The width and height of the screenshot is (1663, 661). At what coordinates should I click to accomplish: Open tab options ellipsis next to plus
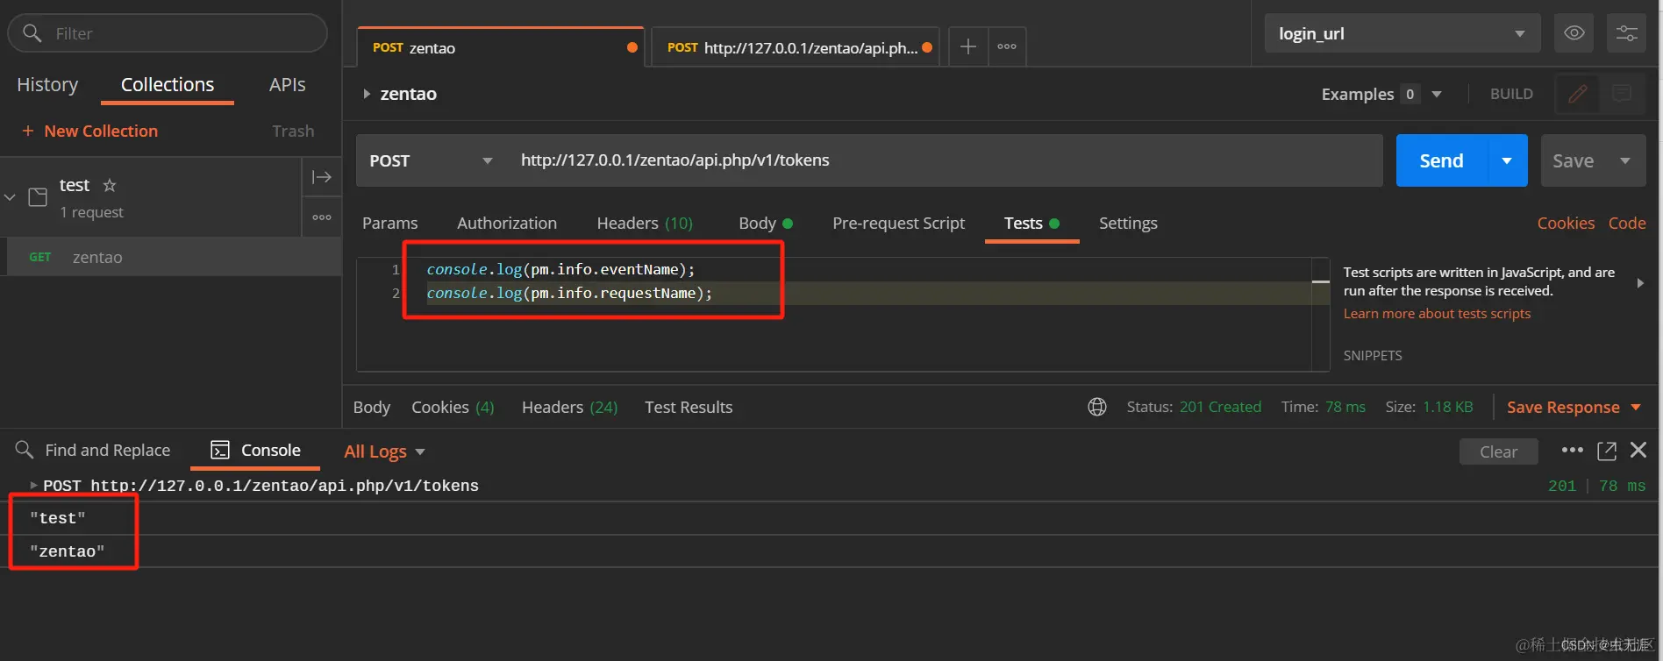pos(1007,46)
